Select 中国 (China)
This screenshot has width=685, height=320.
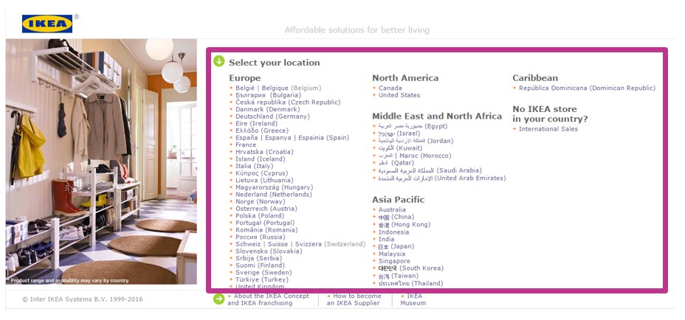(x=396, y=217)
